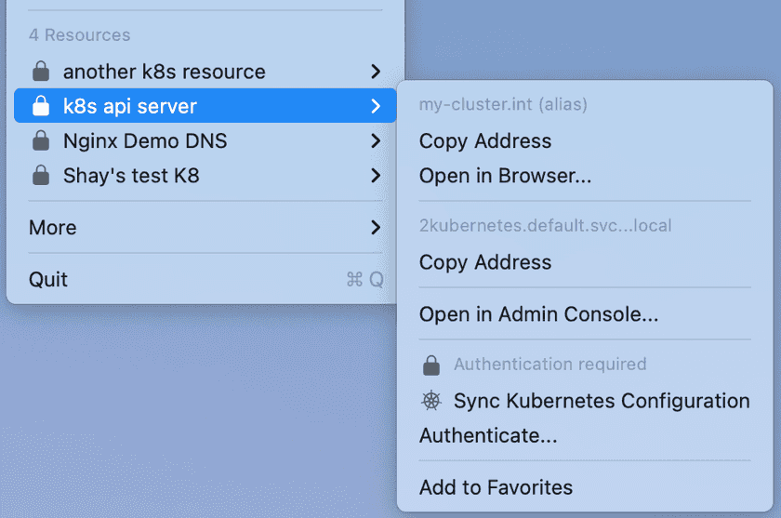Copy Address for 2kubernetes.default.svc address
Viewport: 781px width, 518px height.
(485, 262)
